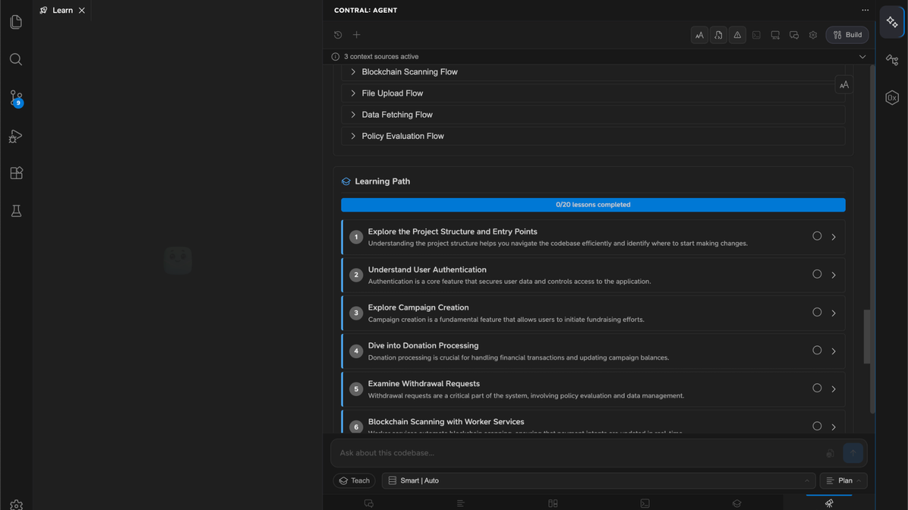908x510 pixels.
Task: Open Source Control icon with badge 9
Action: point(16,97)
